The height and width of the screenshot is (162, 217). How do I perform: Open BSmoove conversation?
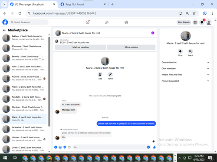pos(24,48)
